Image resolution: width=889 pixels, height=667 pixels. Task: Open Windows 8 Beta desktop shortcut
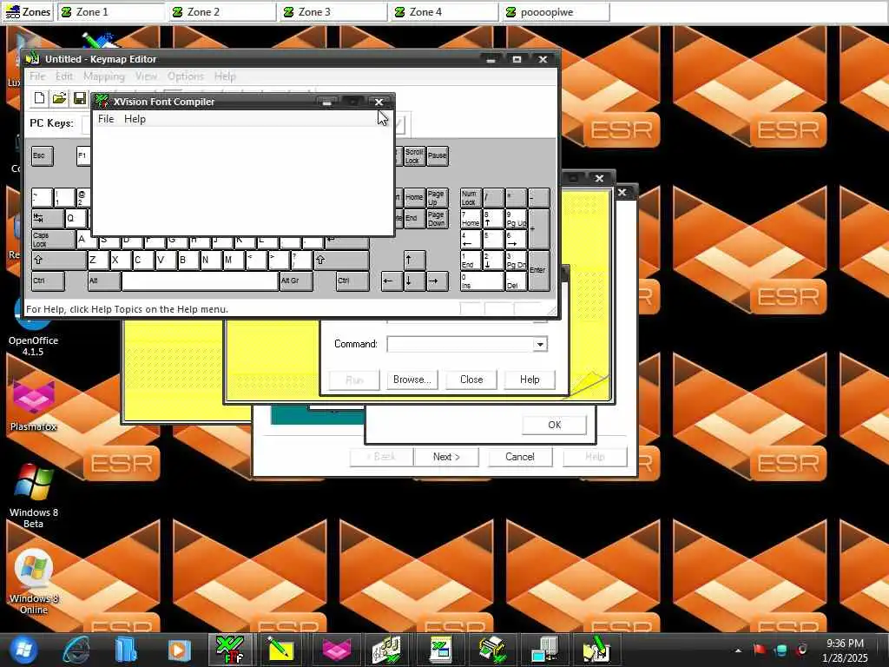pos(34,496)
